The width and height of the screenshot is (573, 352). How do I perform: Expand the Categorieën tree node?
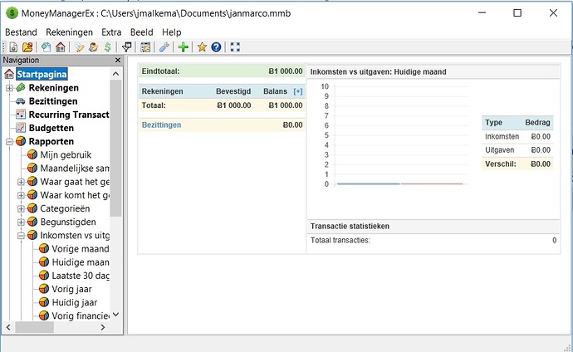click(x=22, y=209)
